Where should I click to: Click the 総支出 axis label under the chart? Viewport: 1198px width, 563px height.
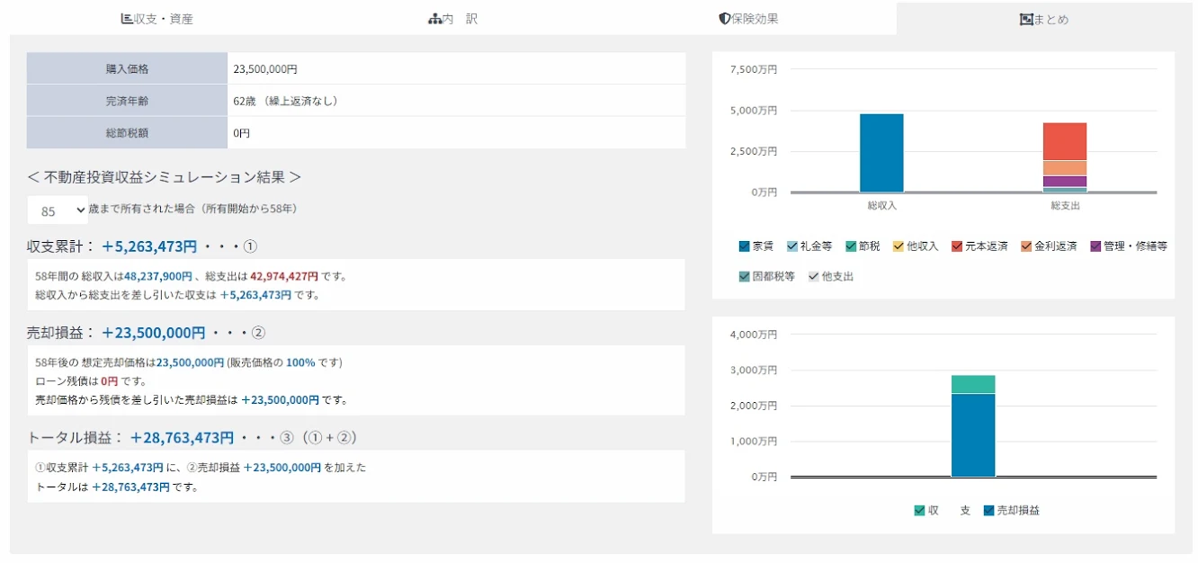coord(1065,206)
